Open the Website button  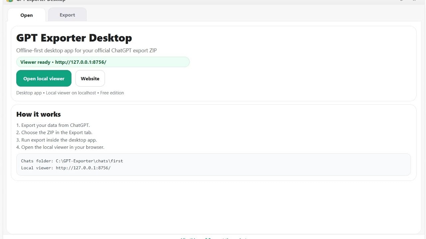tap(90, 78)
